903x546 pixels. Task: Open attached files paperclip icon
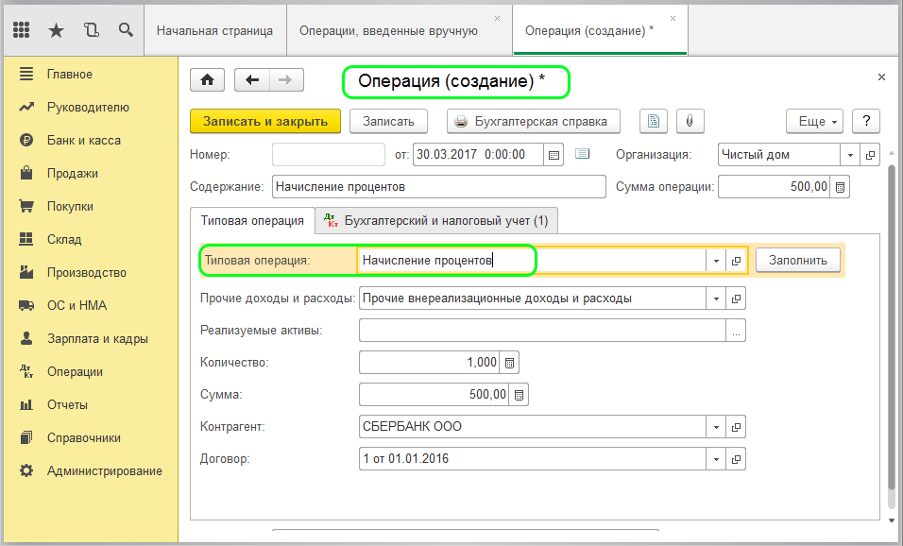pos(690,121)
